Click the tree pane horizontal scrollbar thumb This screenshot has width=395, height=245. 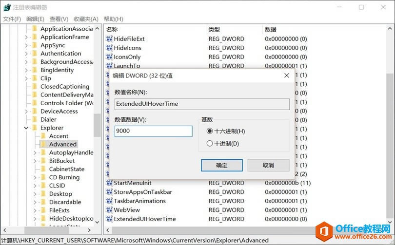(x=47, y=230)
